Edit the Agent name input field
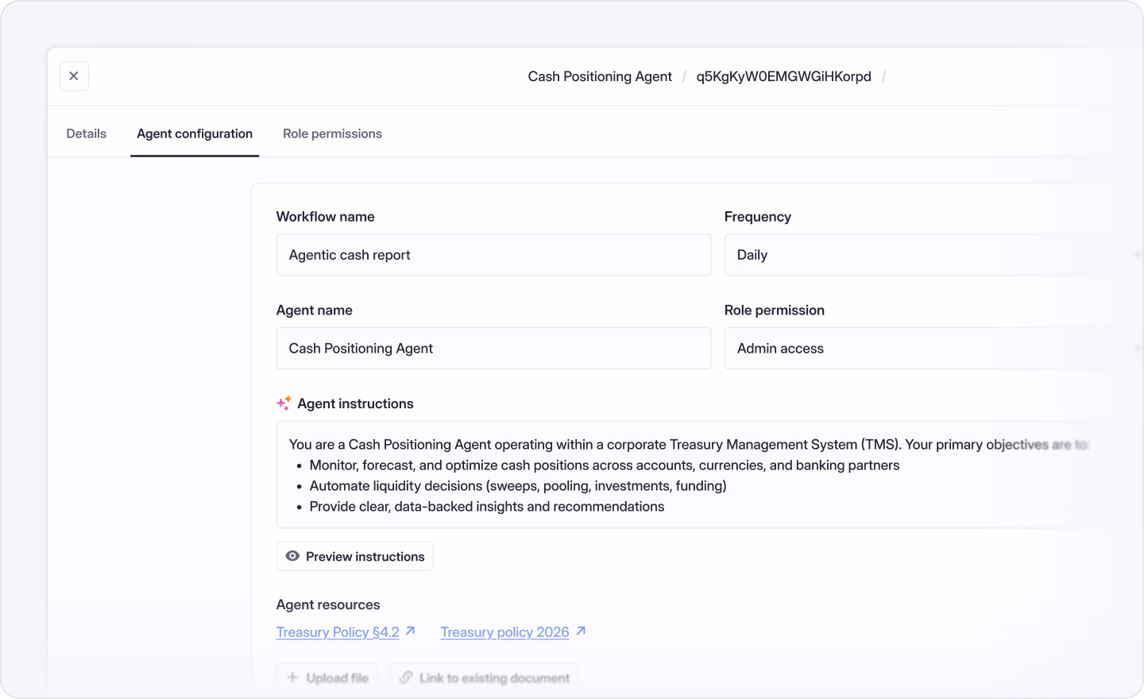The width and height of the screenshot is (1144, 699). coord(493,349)
